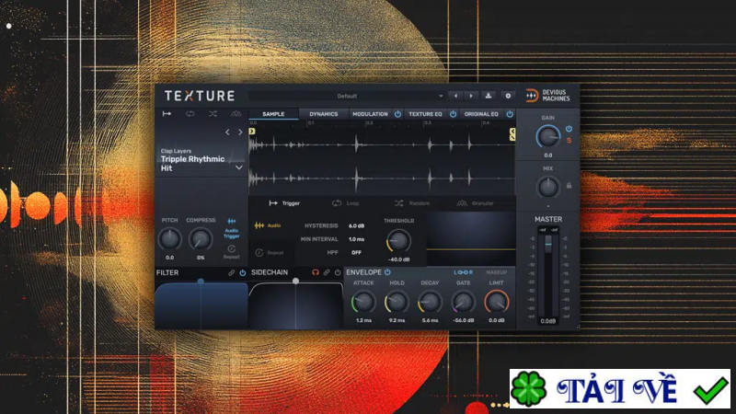Load the next preset arrow

471,96
